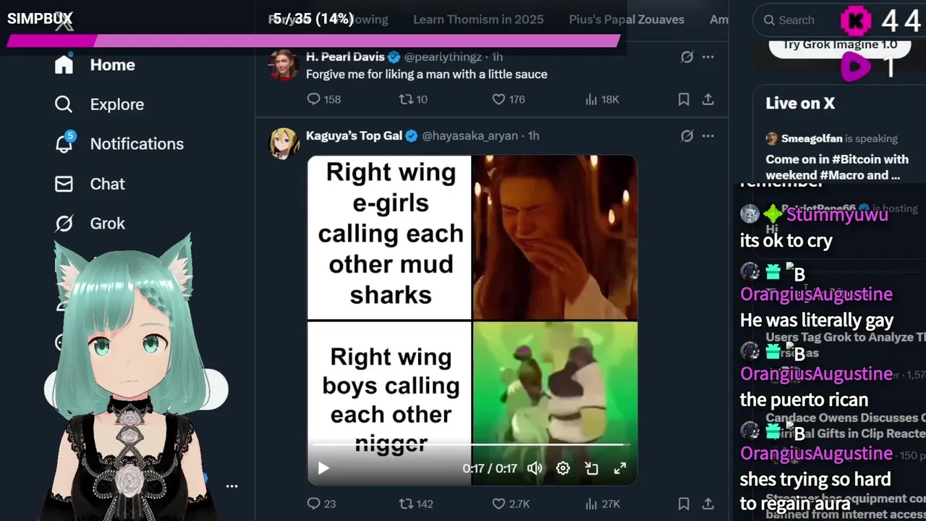Open the Home navigation icon
926x521 pixels.
(x=64, y=64)
